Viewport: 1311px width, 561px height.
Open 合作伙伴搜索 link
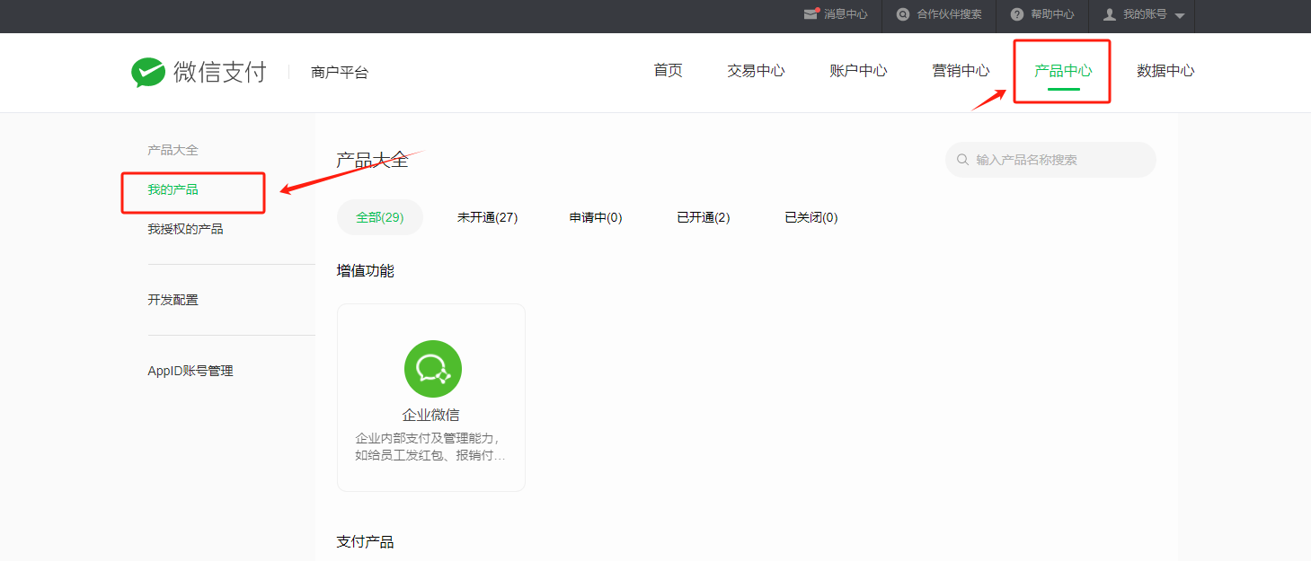click(949, 14)
